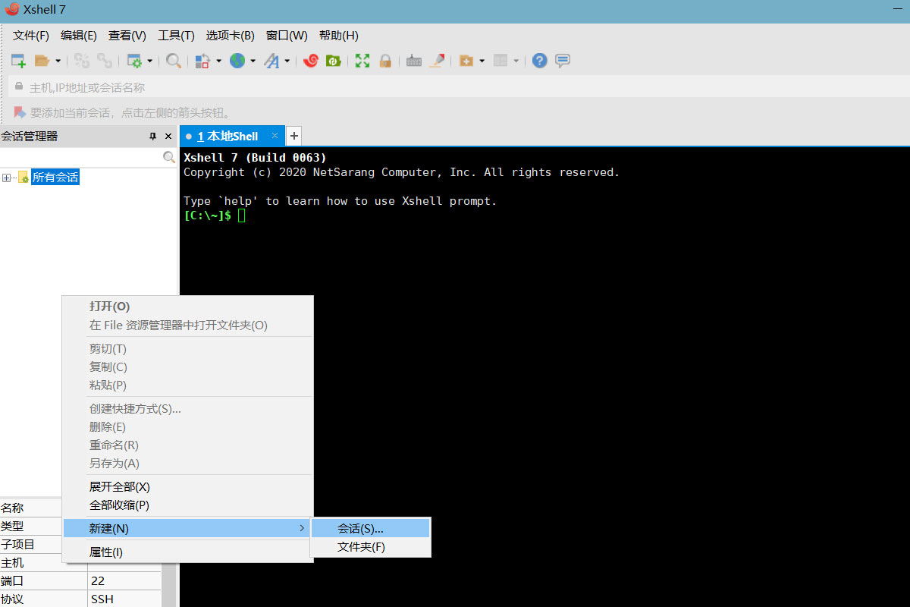
Task: Launch Xftp via the red swirl icon
Action: [310, 61]
